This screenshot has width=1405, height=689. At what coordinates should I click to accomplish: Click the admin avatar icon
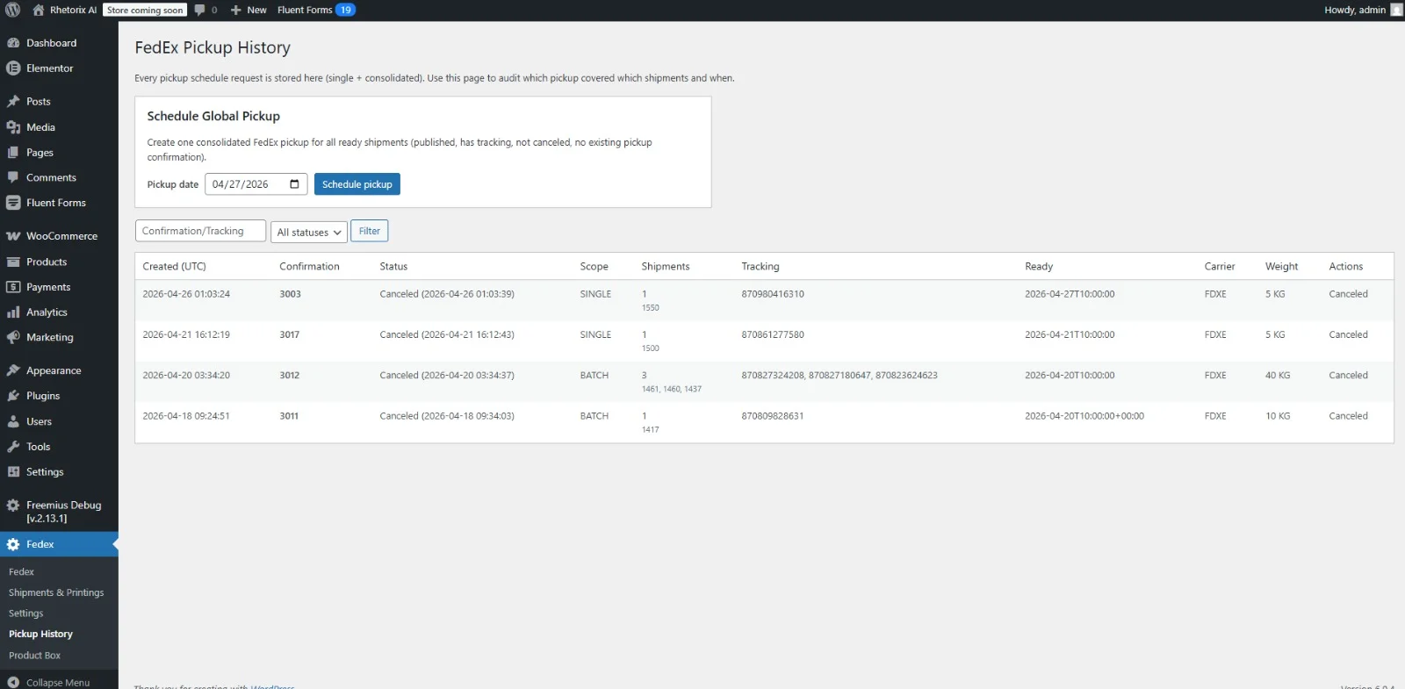coord(1396,10)
